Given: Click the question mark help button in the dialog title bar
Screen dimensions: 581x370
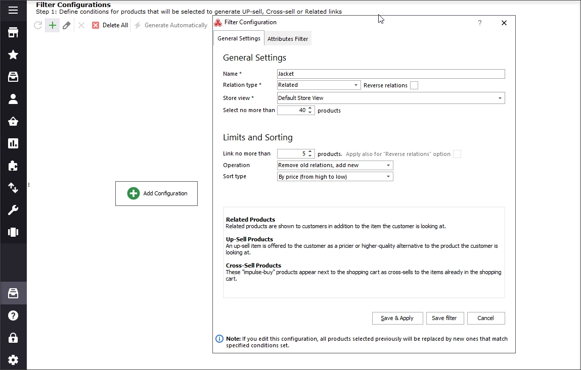Looking at the screenshot, I should coord(480,23).
